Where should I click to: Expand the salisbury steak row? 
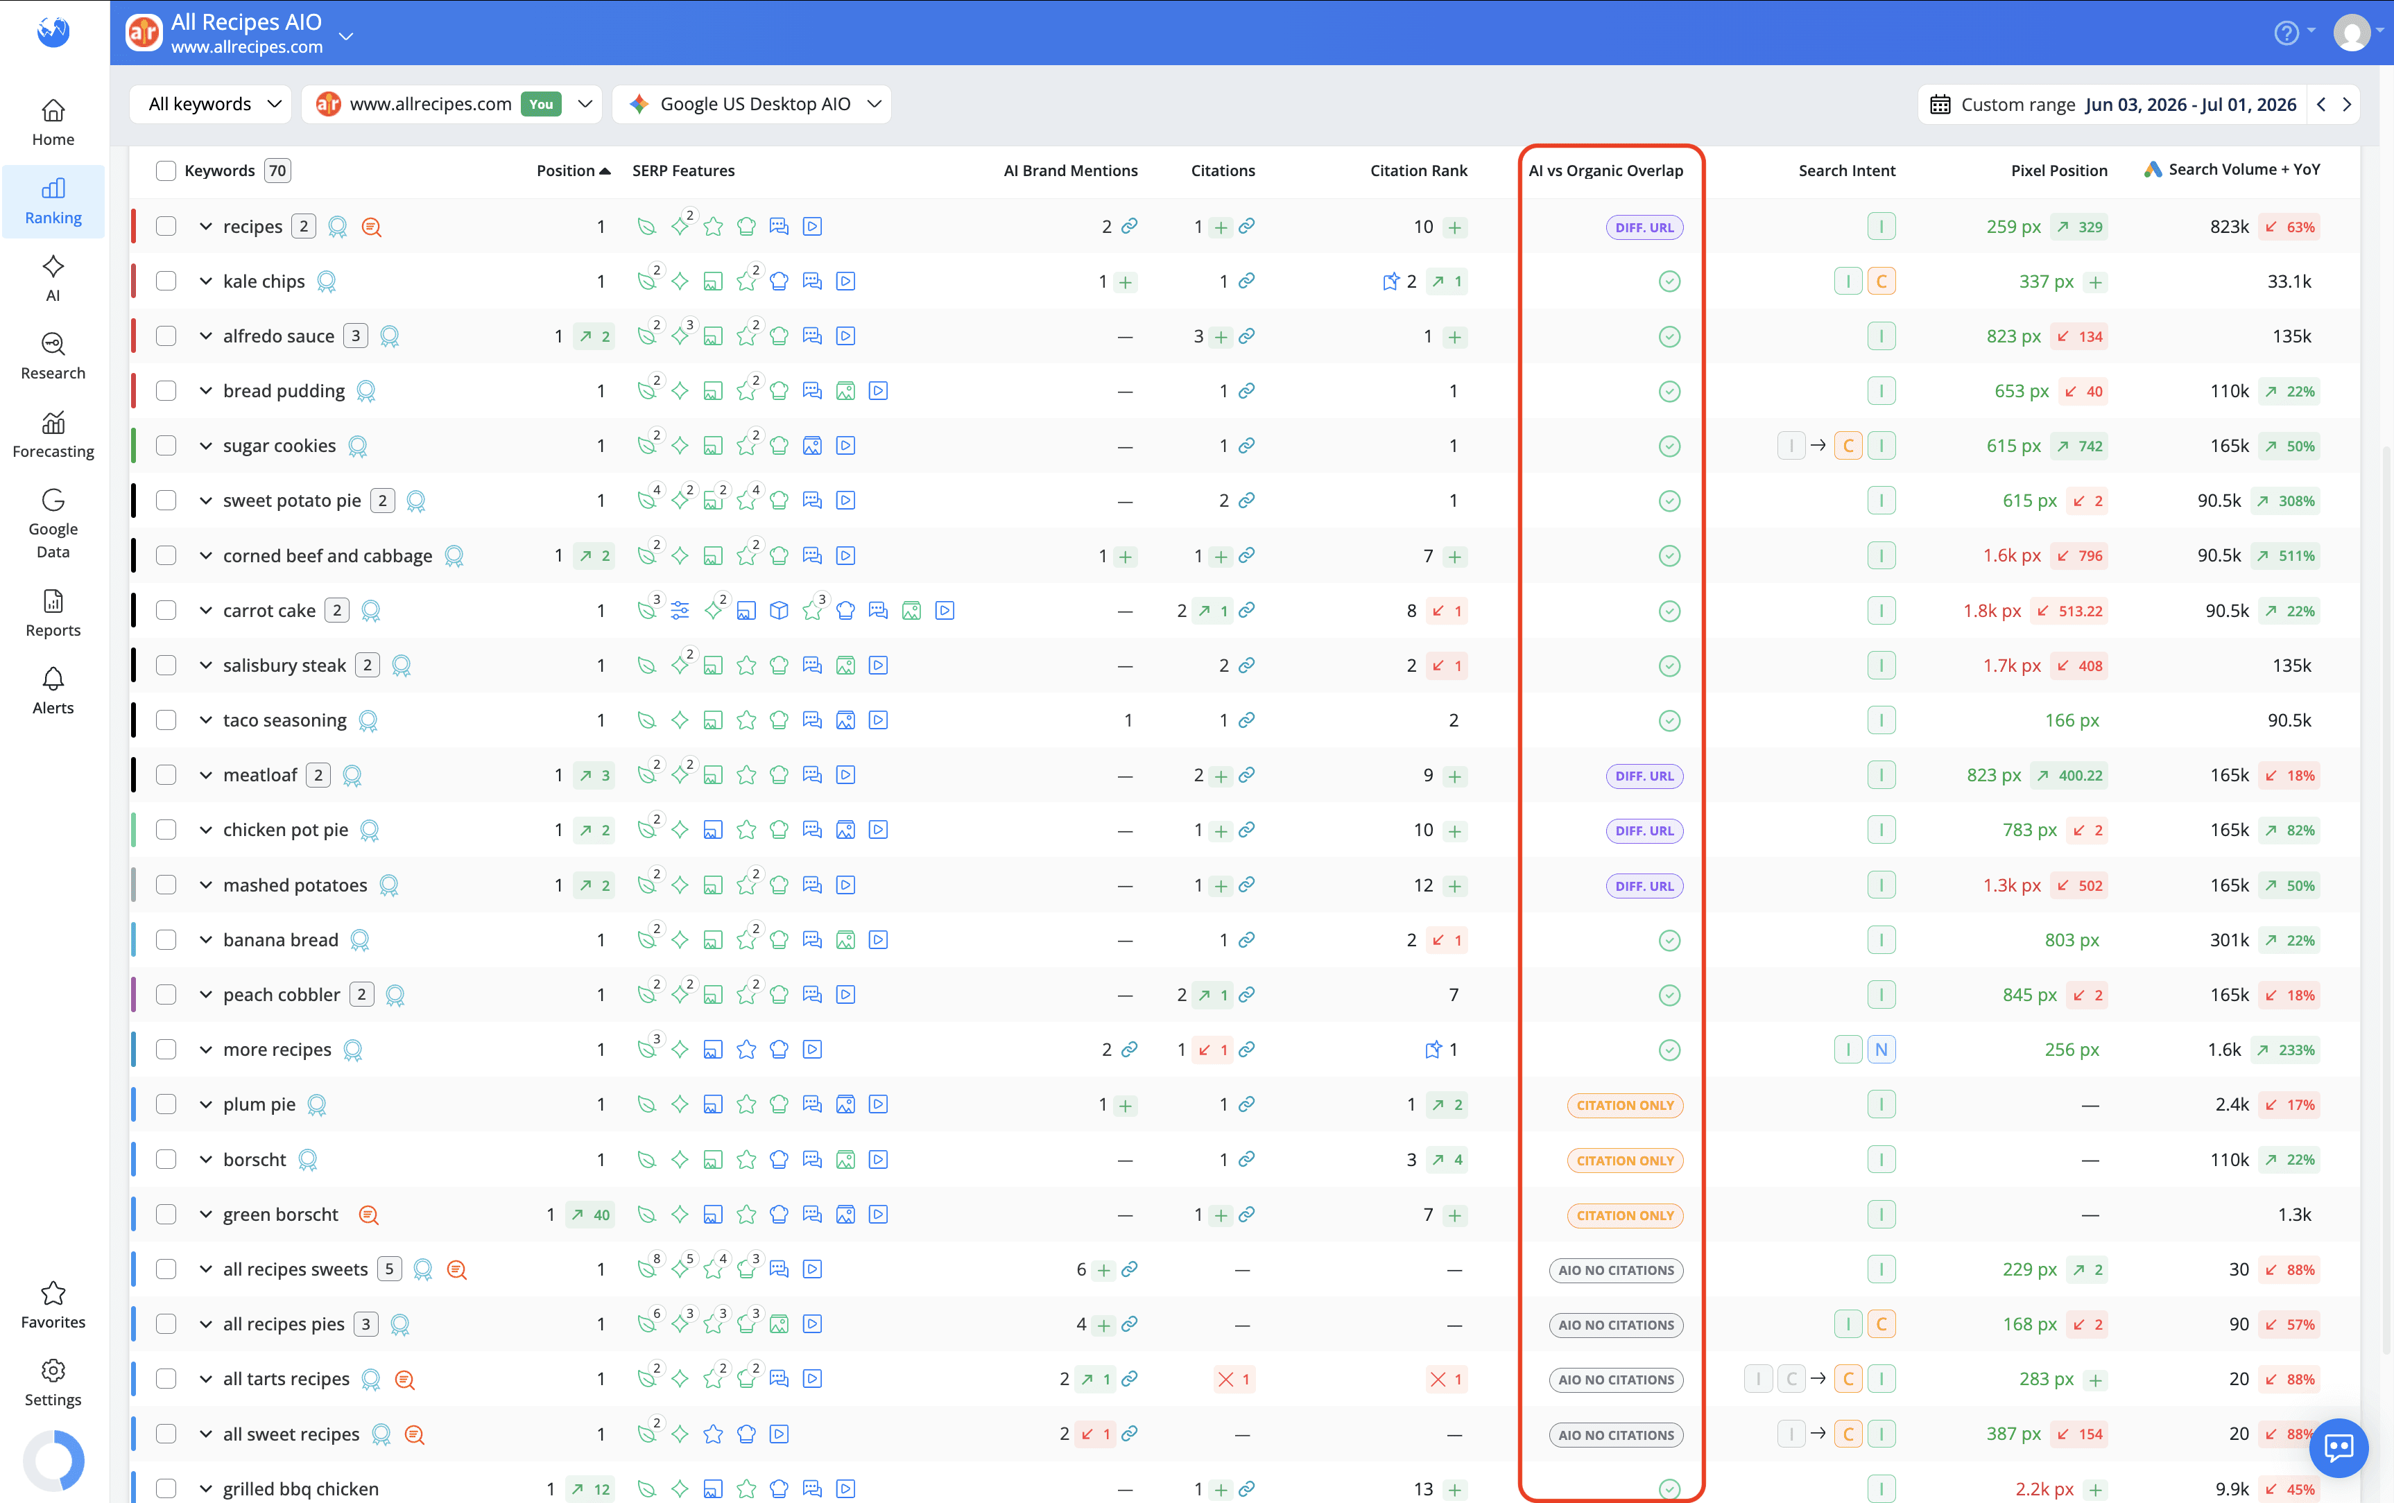pos(206,665)
